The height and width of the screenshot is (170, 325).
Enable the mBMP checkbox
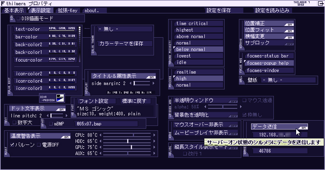pyautogui.click(x=51, y=124)
